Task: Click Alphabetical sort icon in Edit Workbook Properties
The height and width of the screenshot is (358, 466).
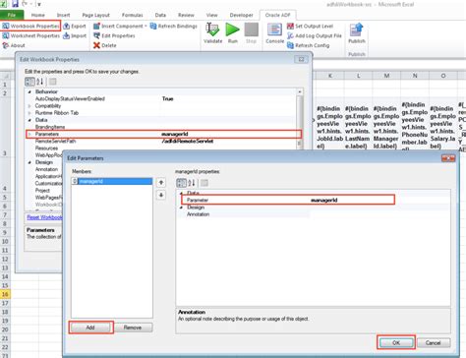Action: (40, 82)
